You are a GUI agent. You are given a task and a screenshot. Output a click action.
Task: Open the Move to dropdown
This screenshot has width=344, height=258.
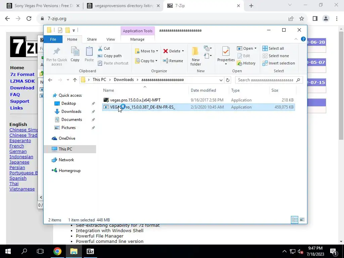click(146, 51)
